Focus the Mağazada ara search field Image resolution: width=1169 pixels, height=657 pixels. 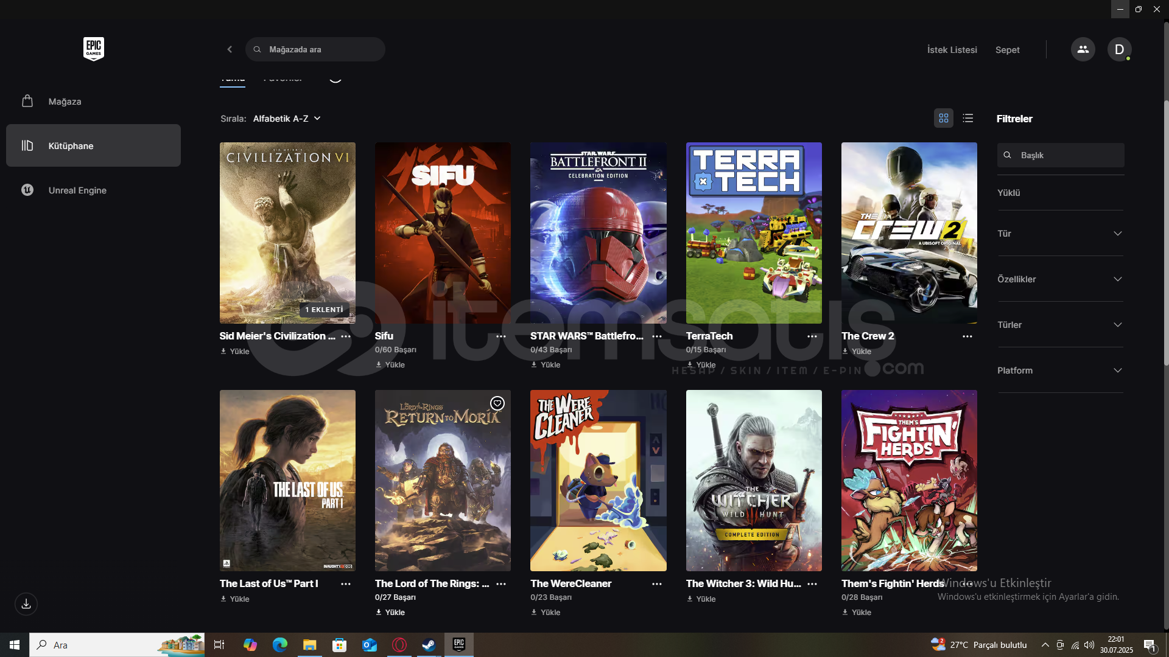click(315, 49)
